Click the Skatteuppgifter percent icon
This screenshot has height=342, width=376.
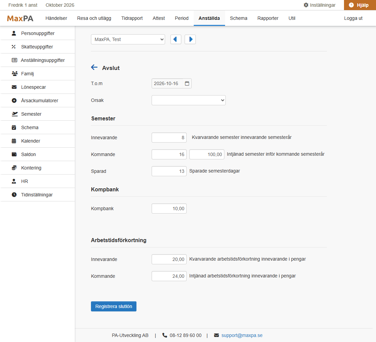14,47
